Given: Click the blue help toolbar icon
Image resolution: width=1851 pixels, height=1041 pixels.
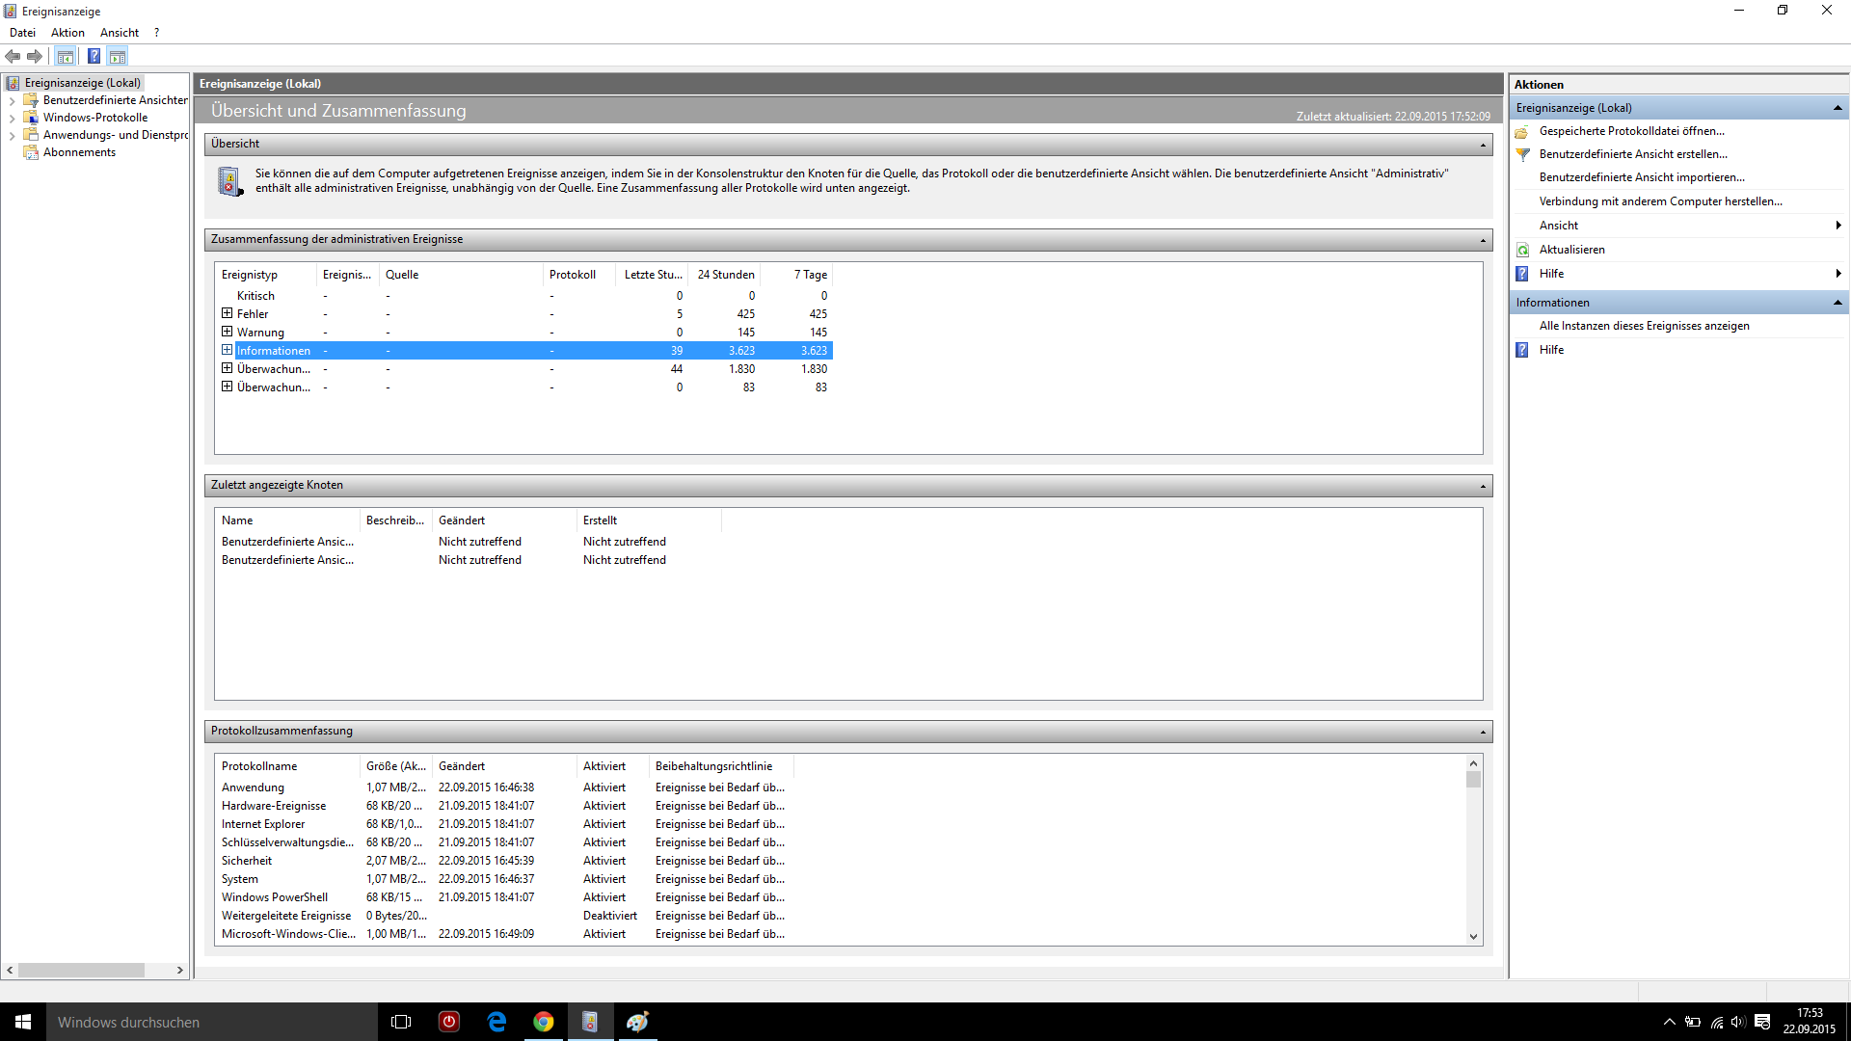Looking at the screenshot, I should 94,56.
